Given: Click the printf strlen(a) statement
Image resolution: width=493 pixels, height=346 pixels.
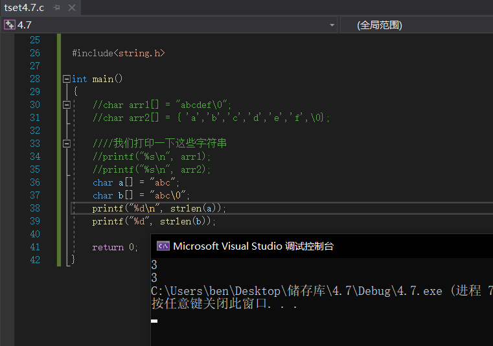Looking at the screenshot, I should pos(159,208).
